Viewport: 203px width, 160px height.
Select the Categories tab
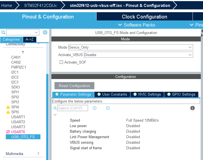click(11, 40)
